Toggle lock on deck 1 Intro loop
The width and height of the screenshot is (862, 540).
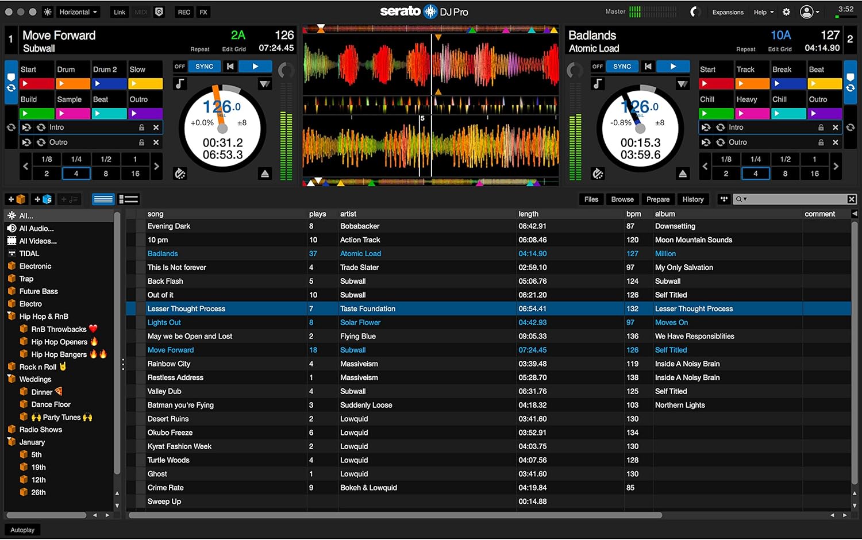coord(141,128)
